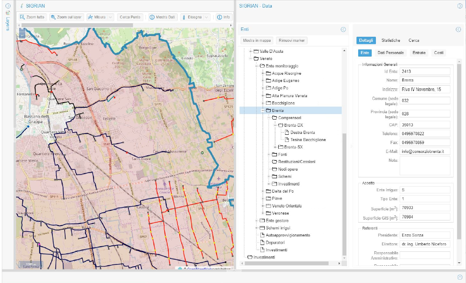Click the Mostra Dati info tool
The width and height of the screenshot is (466, 283).
(x=162, y=17)
